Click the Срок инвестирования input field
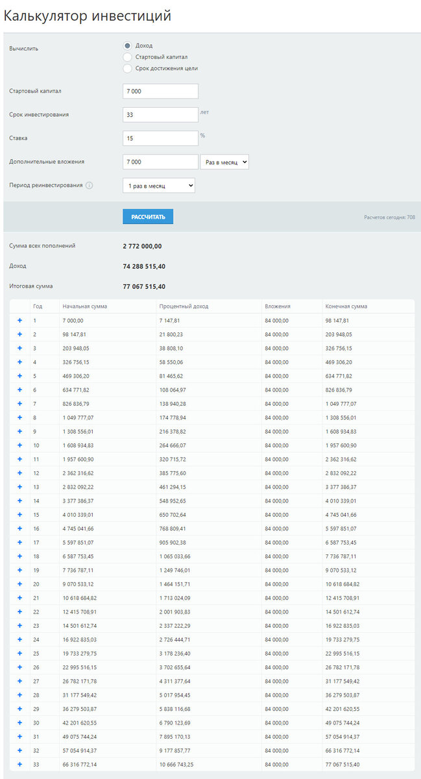This screenshot has width=421, height=779. (x=160, y=115)
